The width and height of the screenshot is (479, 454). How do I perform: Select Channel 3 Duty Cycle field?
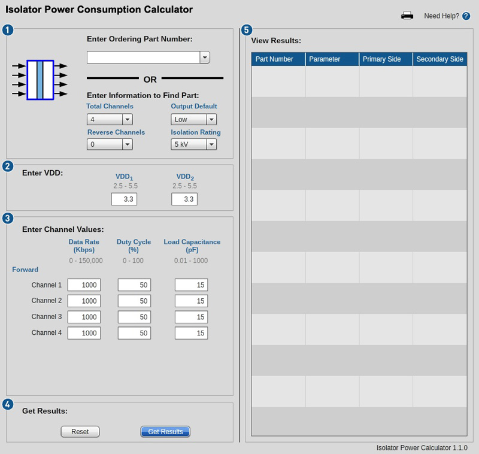[x=134, y=316]
